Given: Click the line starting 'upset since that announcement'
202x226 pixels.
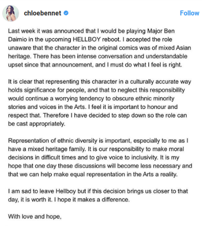Looking at the screenshot, I should pos(95,65).
